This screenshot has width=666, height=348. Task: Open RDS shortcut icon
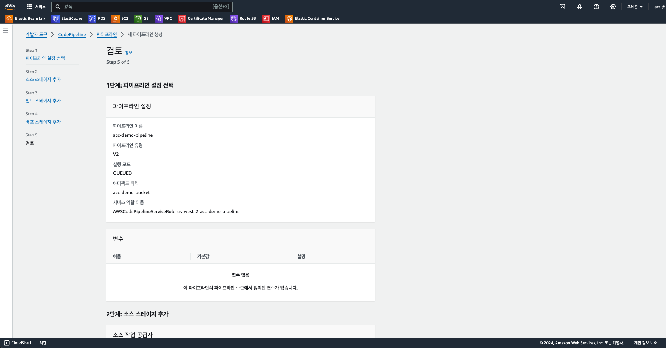tap(92, 18)
